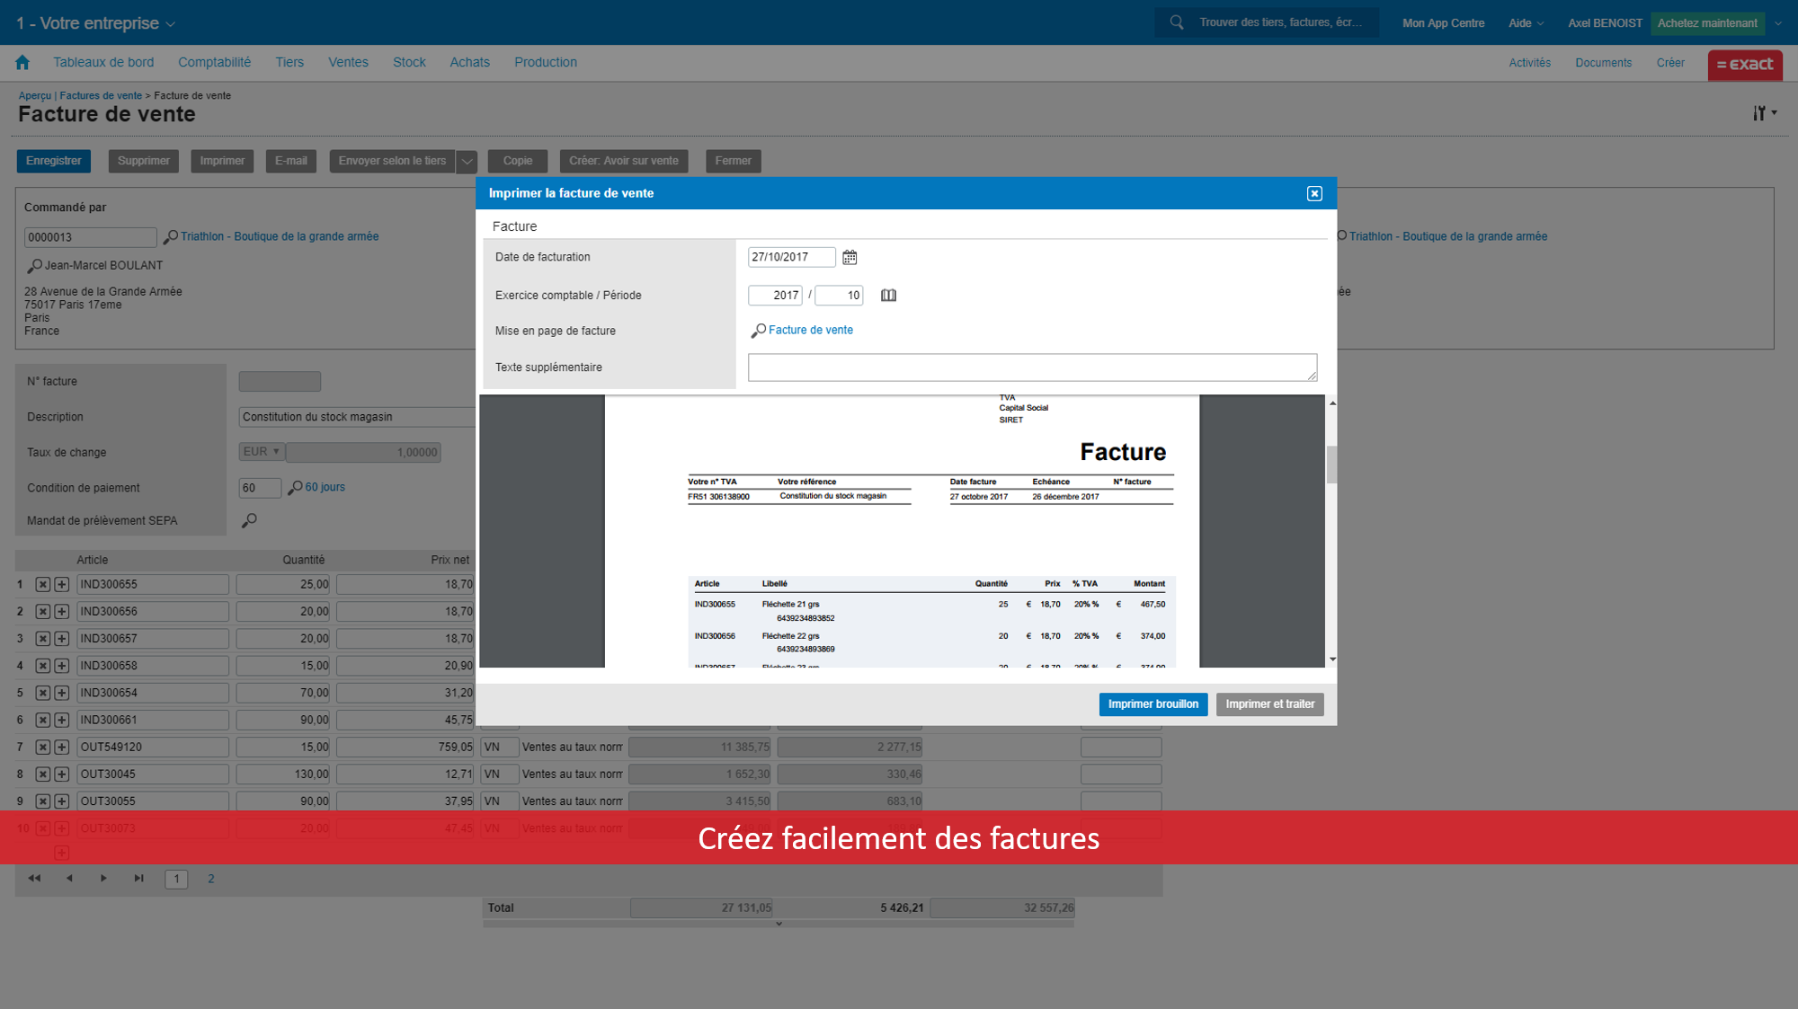Viewport: 1798px width, 1009px height.
Task: Click the search icon next to mise en page
Action: point(757,331)
